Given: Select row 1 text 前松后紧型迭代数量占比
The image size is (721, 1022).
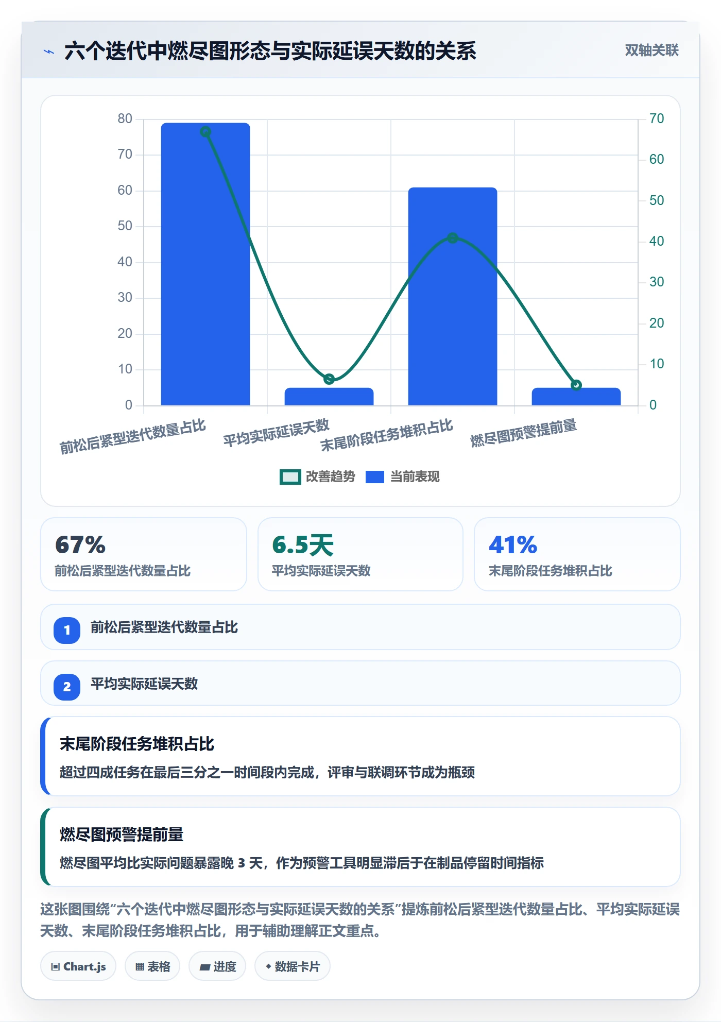Looking at the screenshot, I should pos(164,627).
